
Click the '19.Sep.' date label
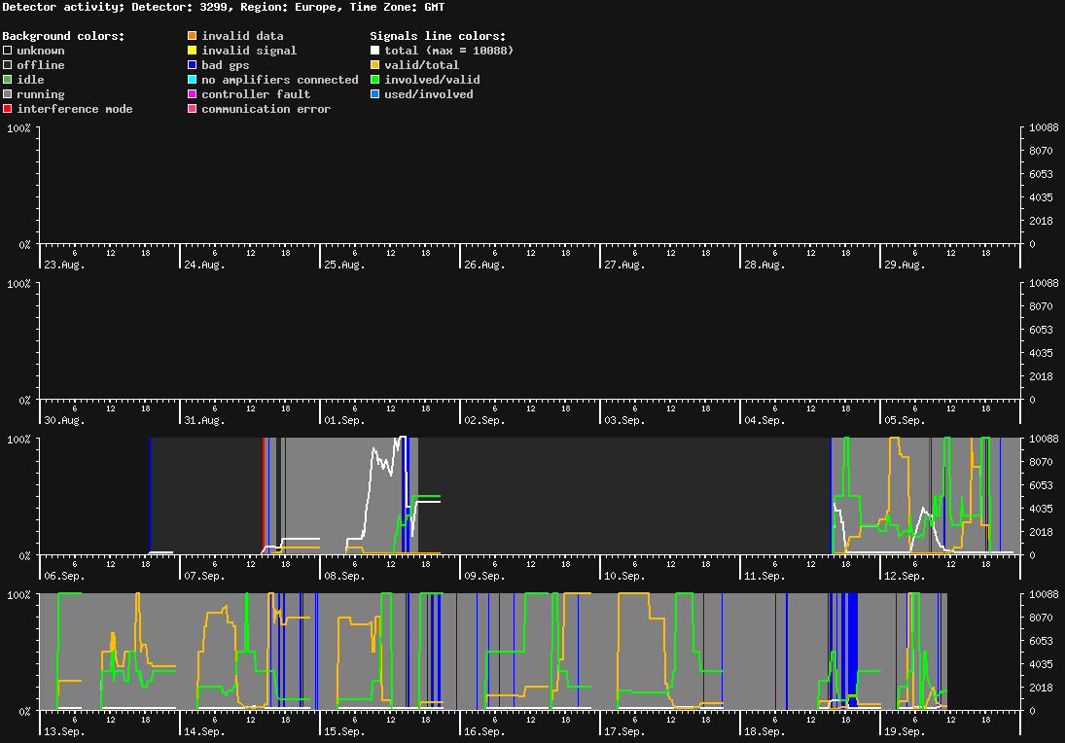click(x=905, y=731)
